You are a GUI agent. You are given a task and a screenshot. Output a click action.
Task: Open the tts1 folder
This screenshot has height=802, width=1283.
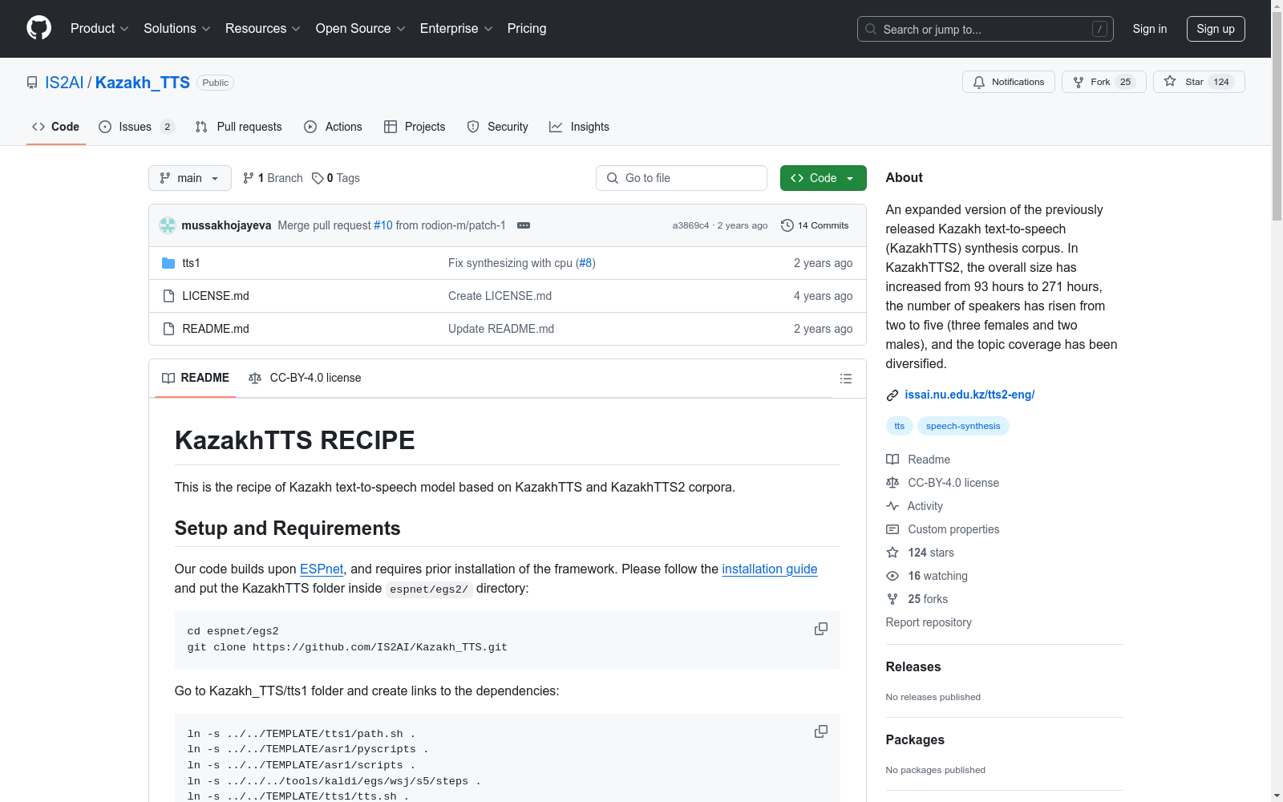(191, 263)
